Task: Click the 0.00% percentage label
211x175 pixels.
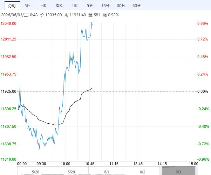Action: coord(203,91)
